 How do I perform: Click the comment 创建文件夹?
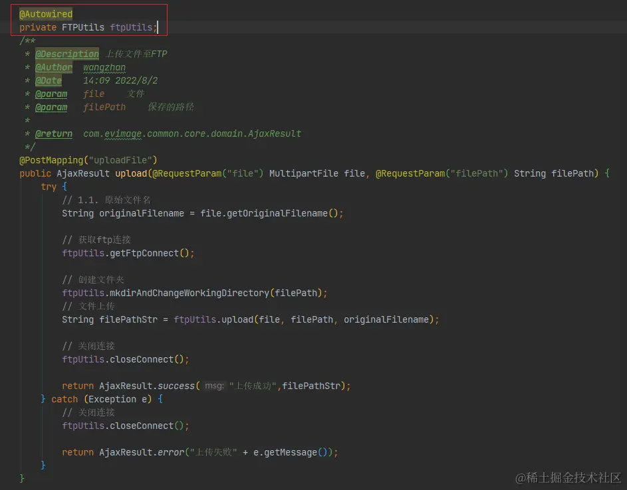(93, 280)
